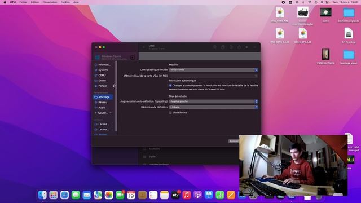This screenshot has height=203, width=361.
Task: Open Notes from the Dock
Action: tap(164, 195)
